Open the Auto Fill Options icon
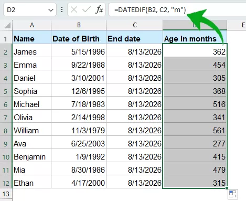Image resolution: width=246 pixels, height=201 pixels. 233,194
